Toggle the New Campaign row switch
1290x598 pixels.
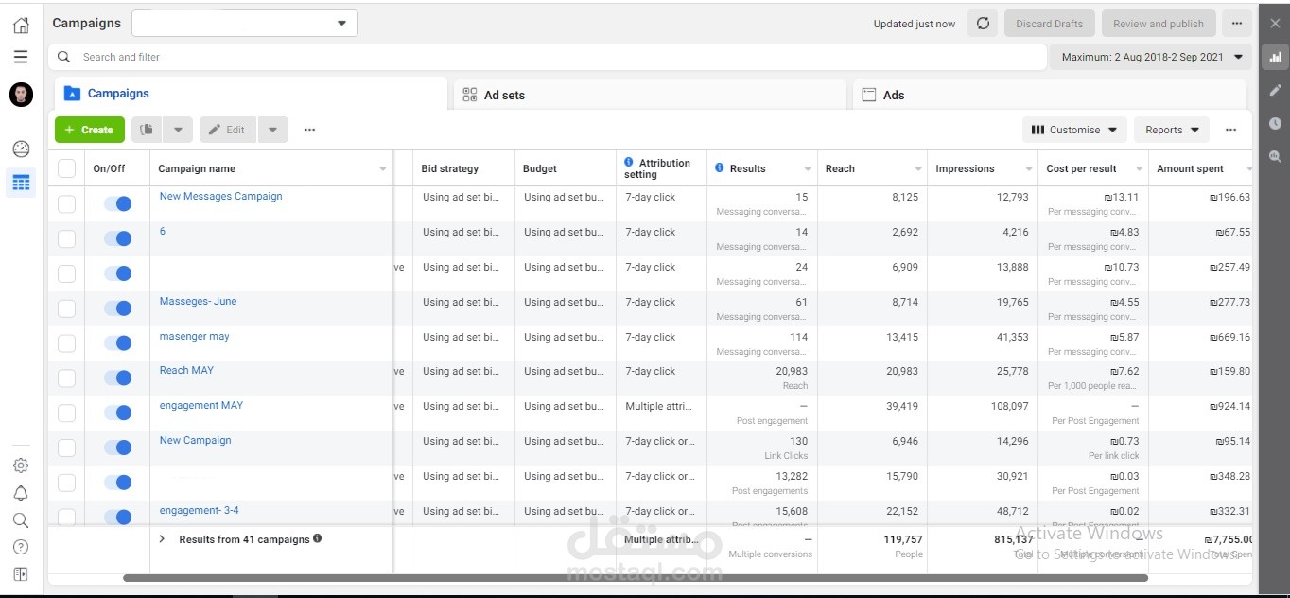coord(117,448)
